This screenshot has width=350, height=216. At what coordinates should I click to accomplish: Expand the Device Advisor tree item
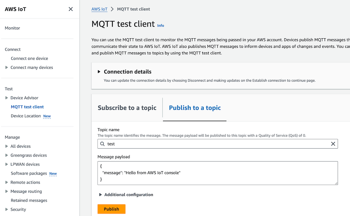click(7, 98)
